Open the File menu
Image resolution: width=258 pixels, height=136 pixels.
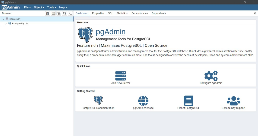(x=27, y=7)
